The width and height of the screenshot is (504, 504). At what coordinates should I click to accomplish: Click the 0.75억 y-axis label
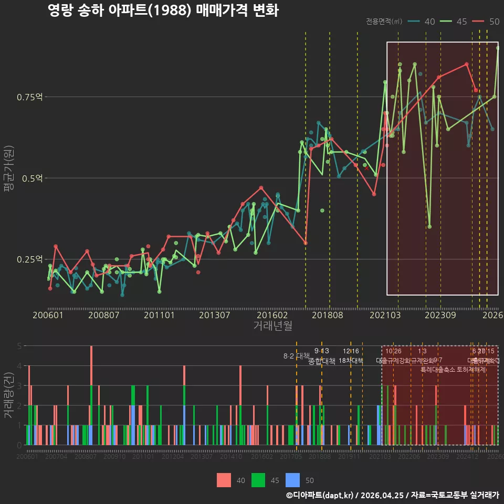(x=29, y=97)
